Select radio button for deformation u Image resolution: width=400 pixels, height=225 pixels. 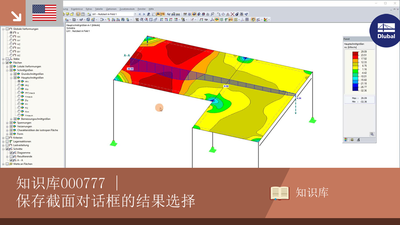[11, 33]
